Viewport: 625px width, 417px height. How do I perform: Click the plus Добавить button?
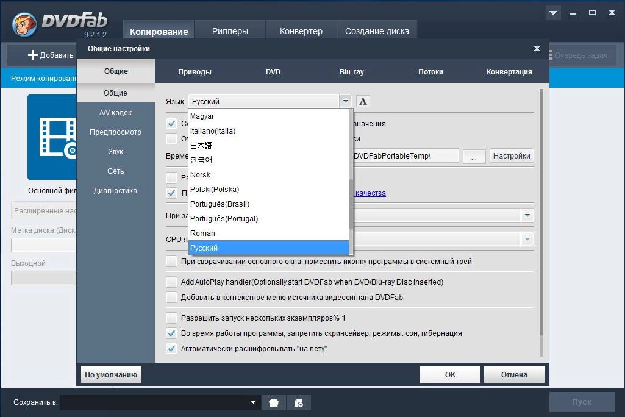pos(51,55)
